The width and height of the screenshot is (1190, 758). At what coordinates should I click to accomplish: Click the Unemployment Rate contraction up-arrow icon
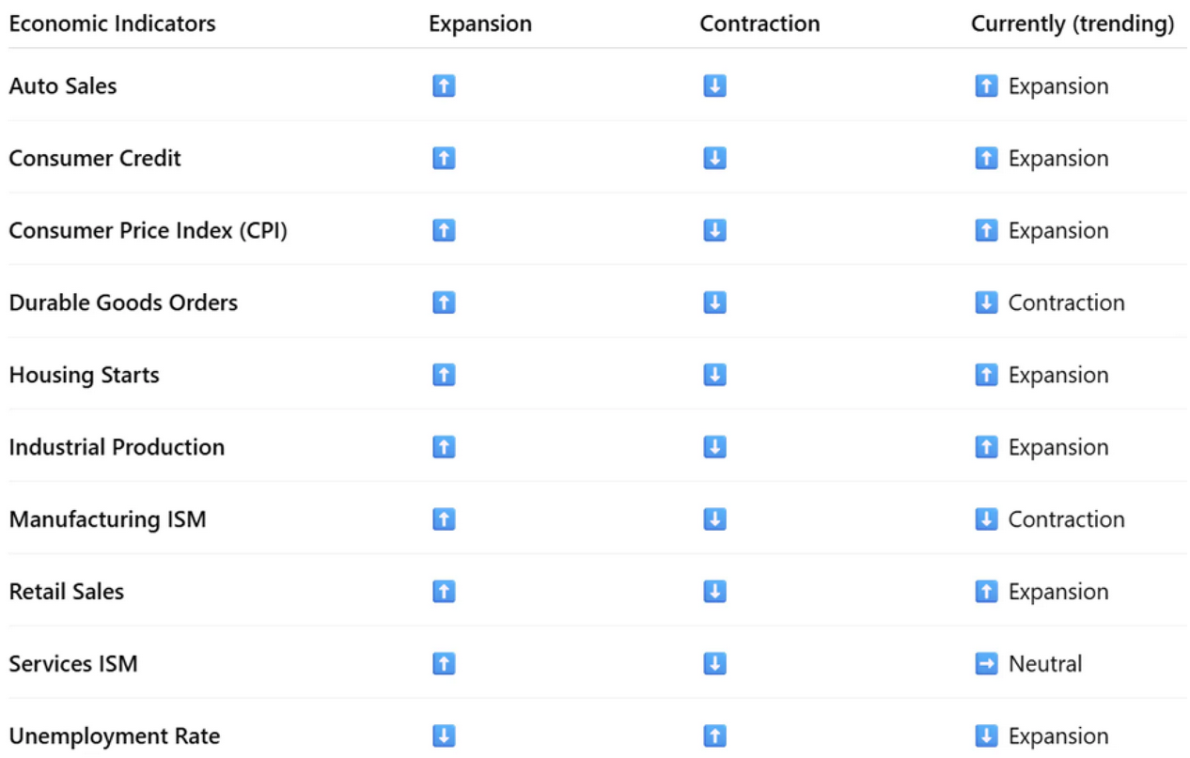(x=714, y=735)
